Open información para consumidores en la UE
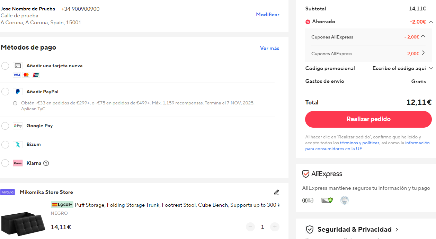The height and width of the screenshot is (239, 436). [x=367, y=146]
